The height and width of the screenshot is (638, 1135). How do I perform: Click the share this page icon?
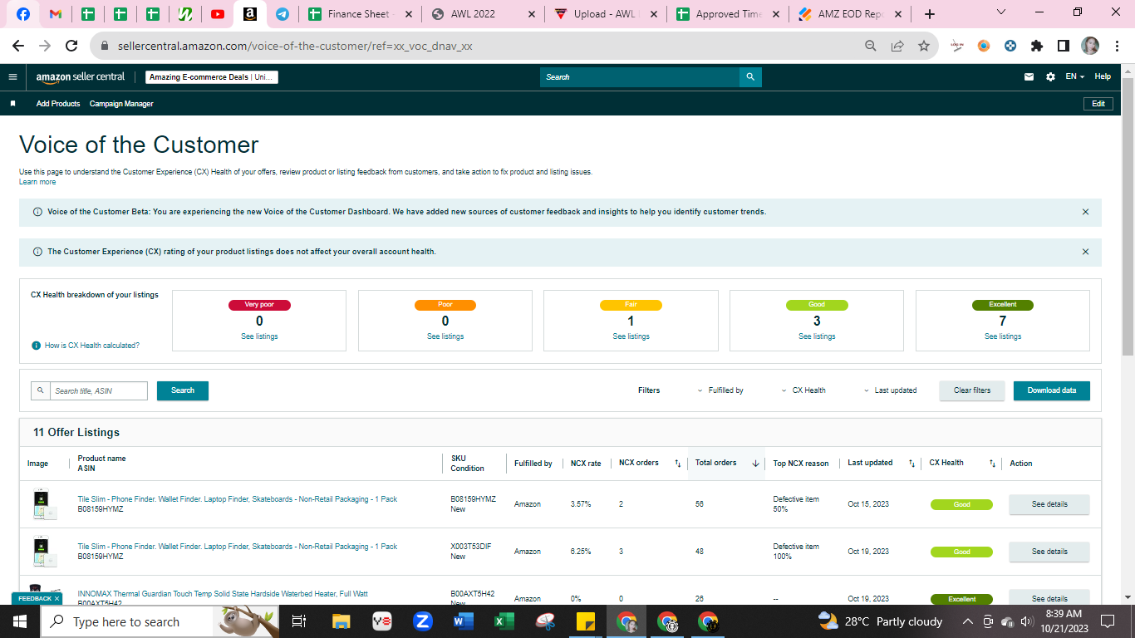[x=897, y=46]
